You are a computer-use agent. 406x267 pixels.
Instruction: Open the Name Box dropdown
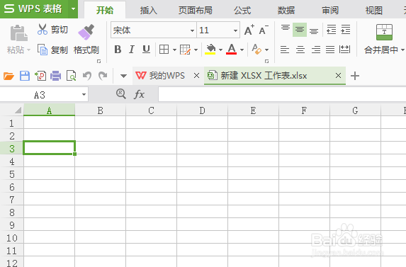point(84,95)
